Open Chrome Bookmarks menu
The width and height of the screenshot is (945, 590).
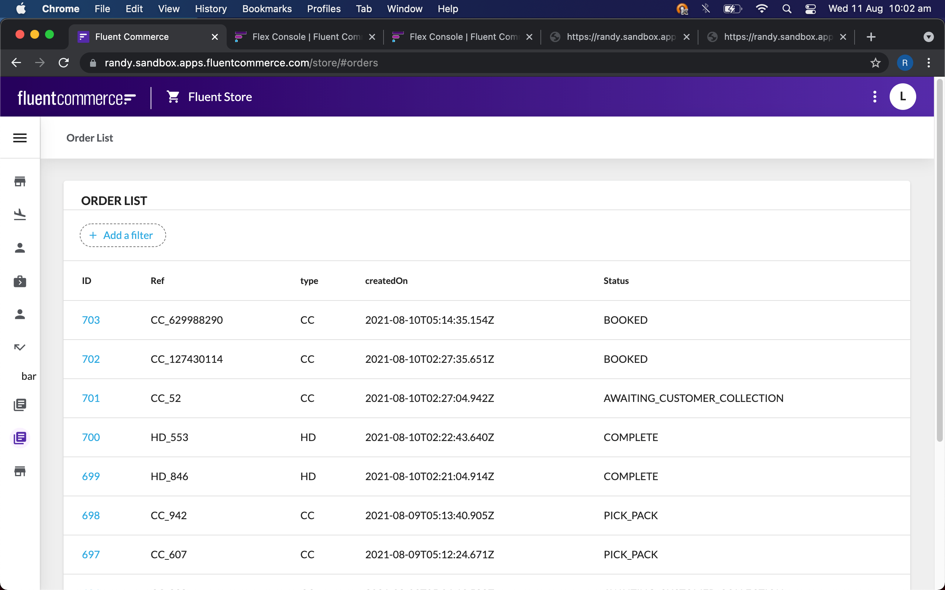(267, 8)
